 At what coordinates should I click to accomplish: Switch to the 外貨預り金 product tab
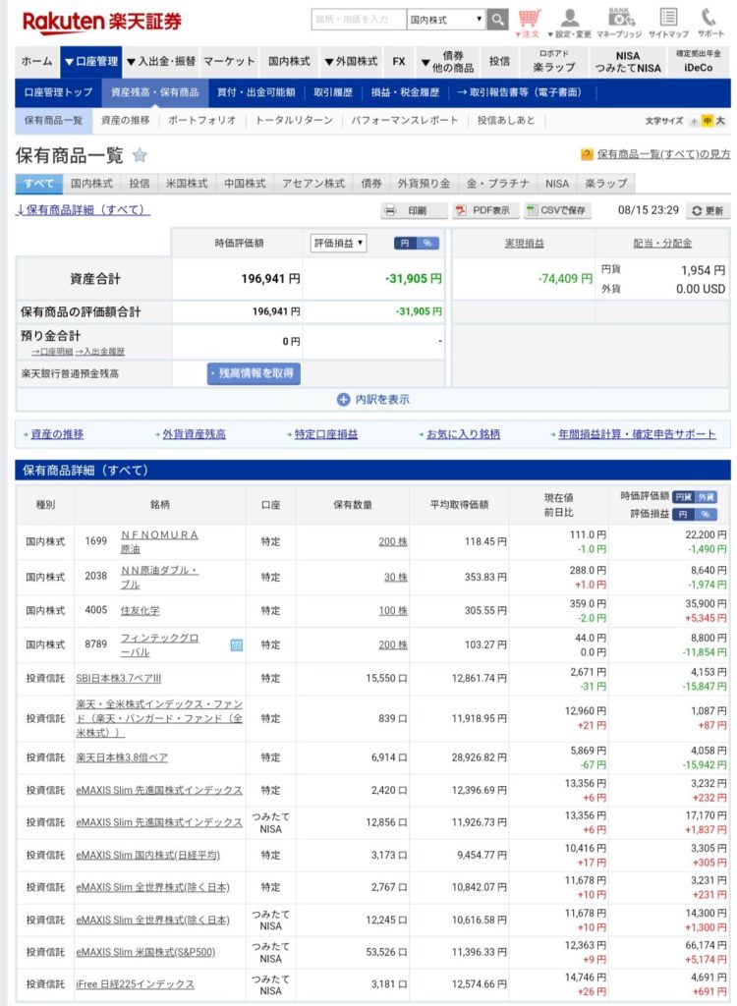point(424,184)
